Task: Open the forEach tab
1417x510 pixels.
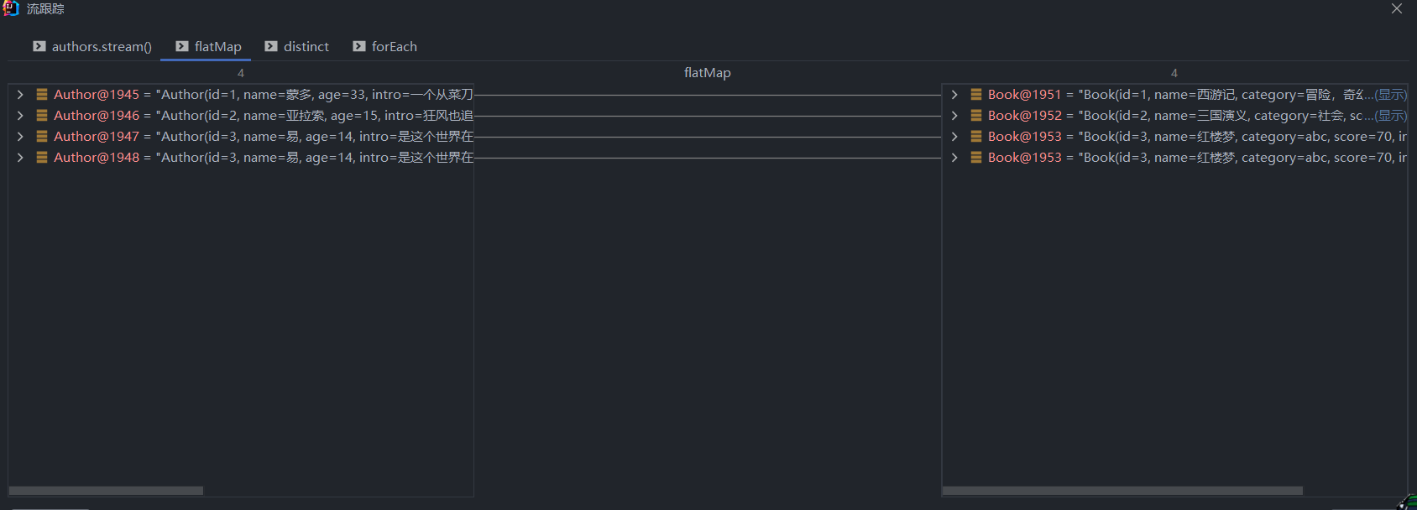Action: pos(394,47)
